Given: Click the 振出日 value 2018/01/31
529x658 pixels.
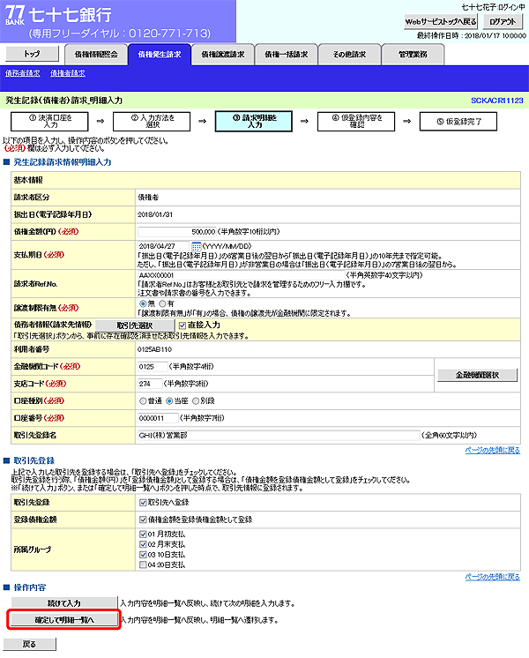Looking at the screenshot, I should (155, 215).
